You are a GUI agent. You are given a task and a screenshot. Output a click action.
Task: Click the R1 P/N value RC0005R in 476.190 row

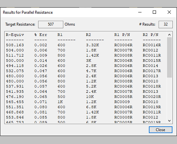[123, 97]
